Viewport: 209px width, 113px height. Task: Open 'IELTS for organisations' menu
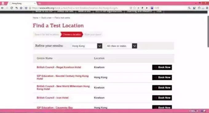(x=108, y=11)
